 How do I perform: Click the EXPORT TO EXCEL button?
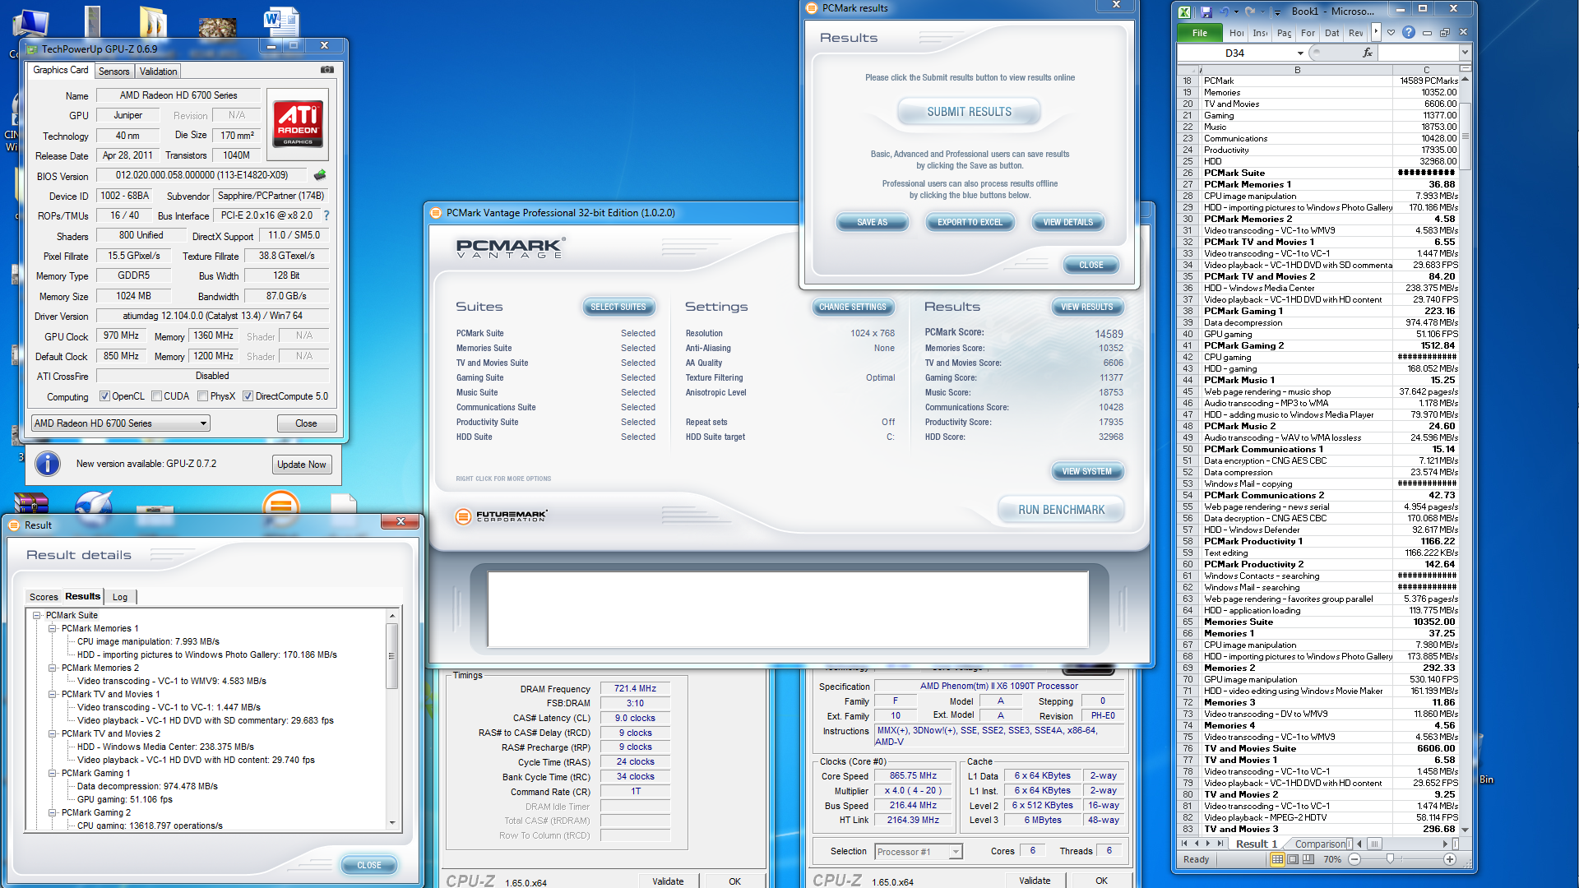[x=970, y=222]
